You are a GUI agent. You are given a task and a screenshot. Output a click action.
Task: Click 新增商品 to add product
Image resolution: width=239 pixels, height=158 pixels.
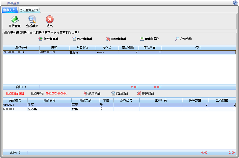(x=92, y=93)
